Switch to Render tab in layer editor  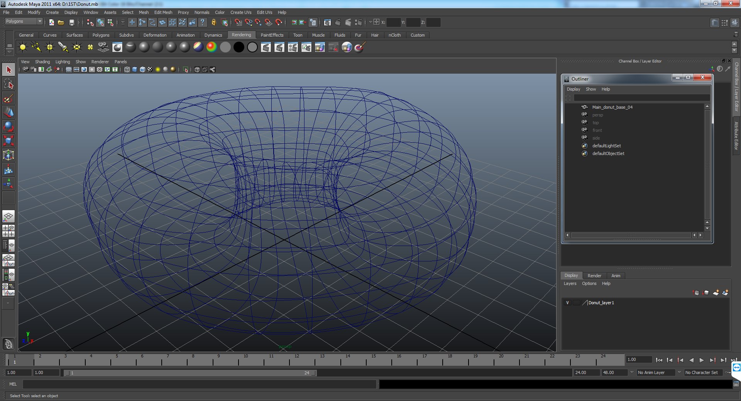pyautogui.click(x=594, y=276)
